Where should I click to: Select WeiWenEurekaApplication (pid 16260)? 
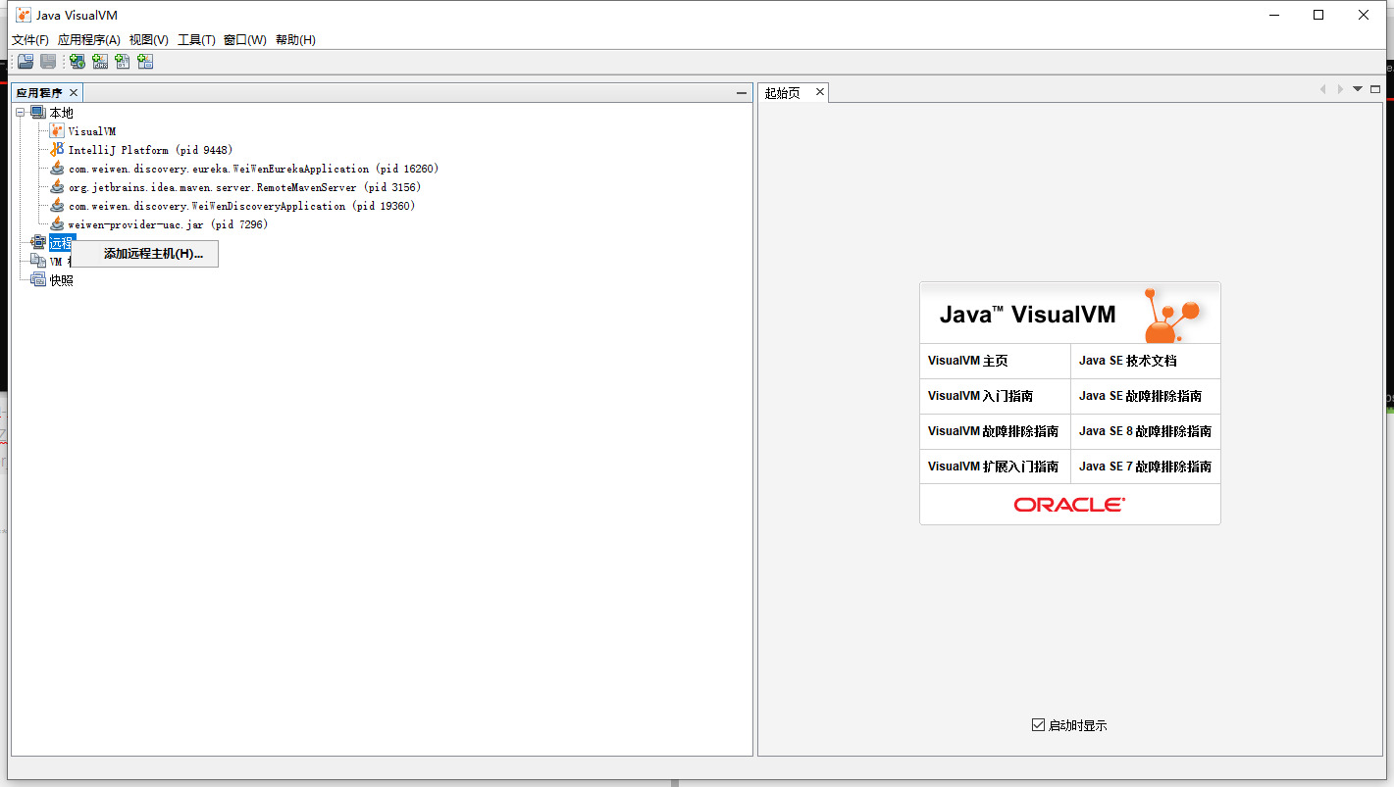point(253,169)
